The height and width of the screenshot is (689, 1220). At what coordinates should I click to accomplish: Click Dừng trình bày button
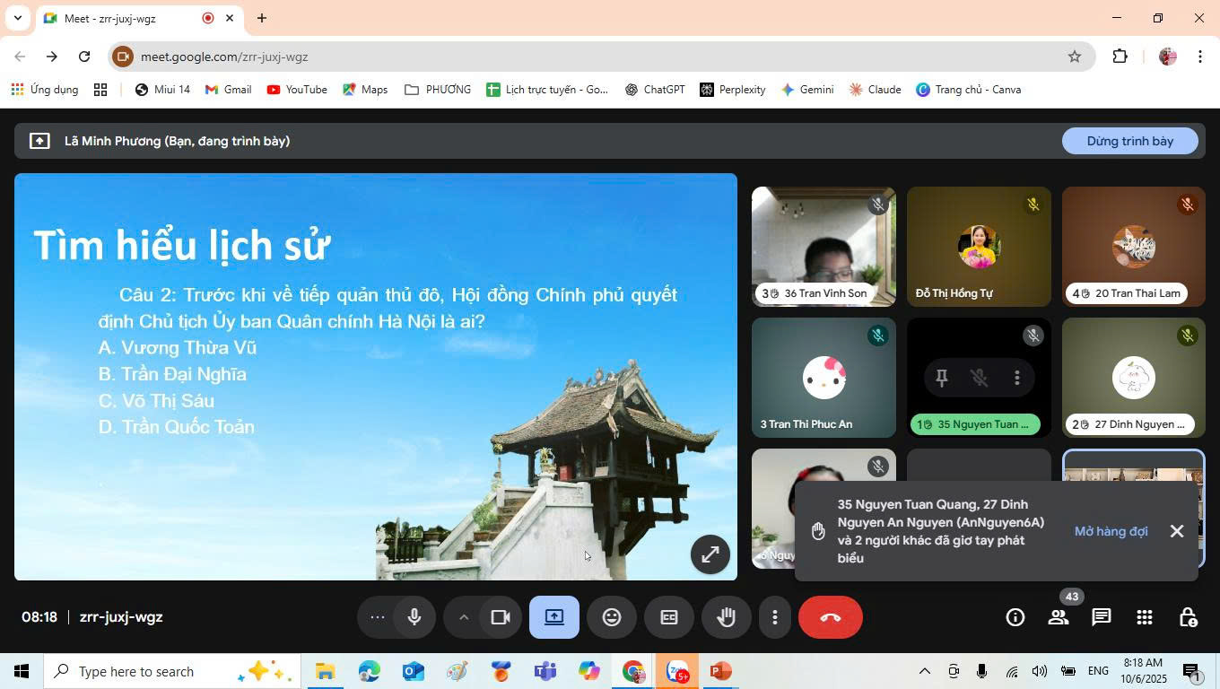point(1129,141)
